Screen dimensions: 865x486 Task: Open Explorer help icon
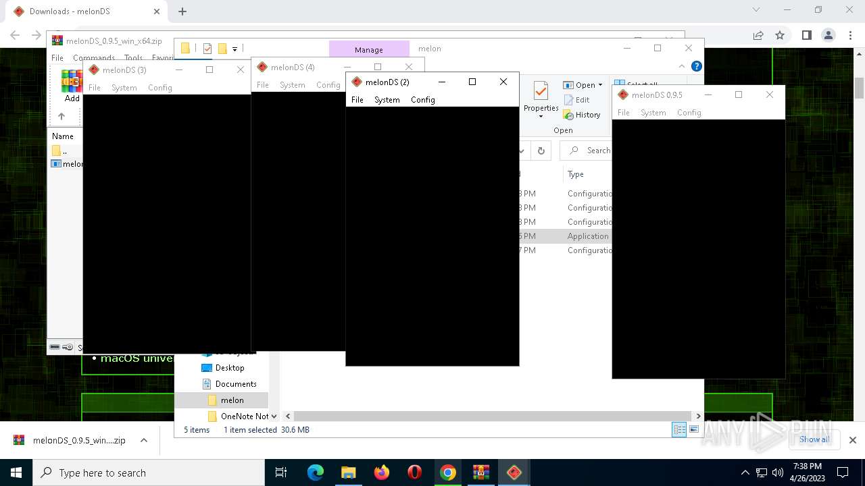[697, 66]
